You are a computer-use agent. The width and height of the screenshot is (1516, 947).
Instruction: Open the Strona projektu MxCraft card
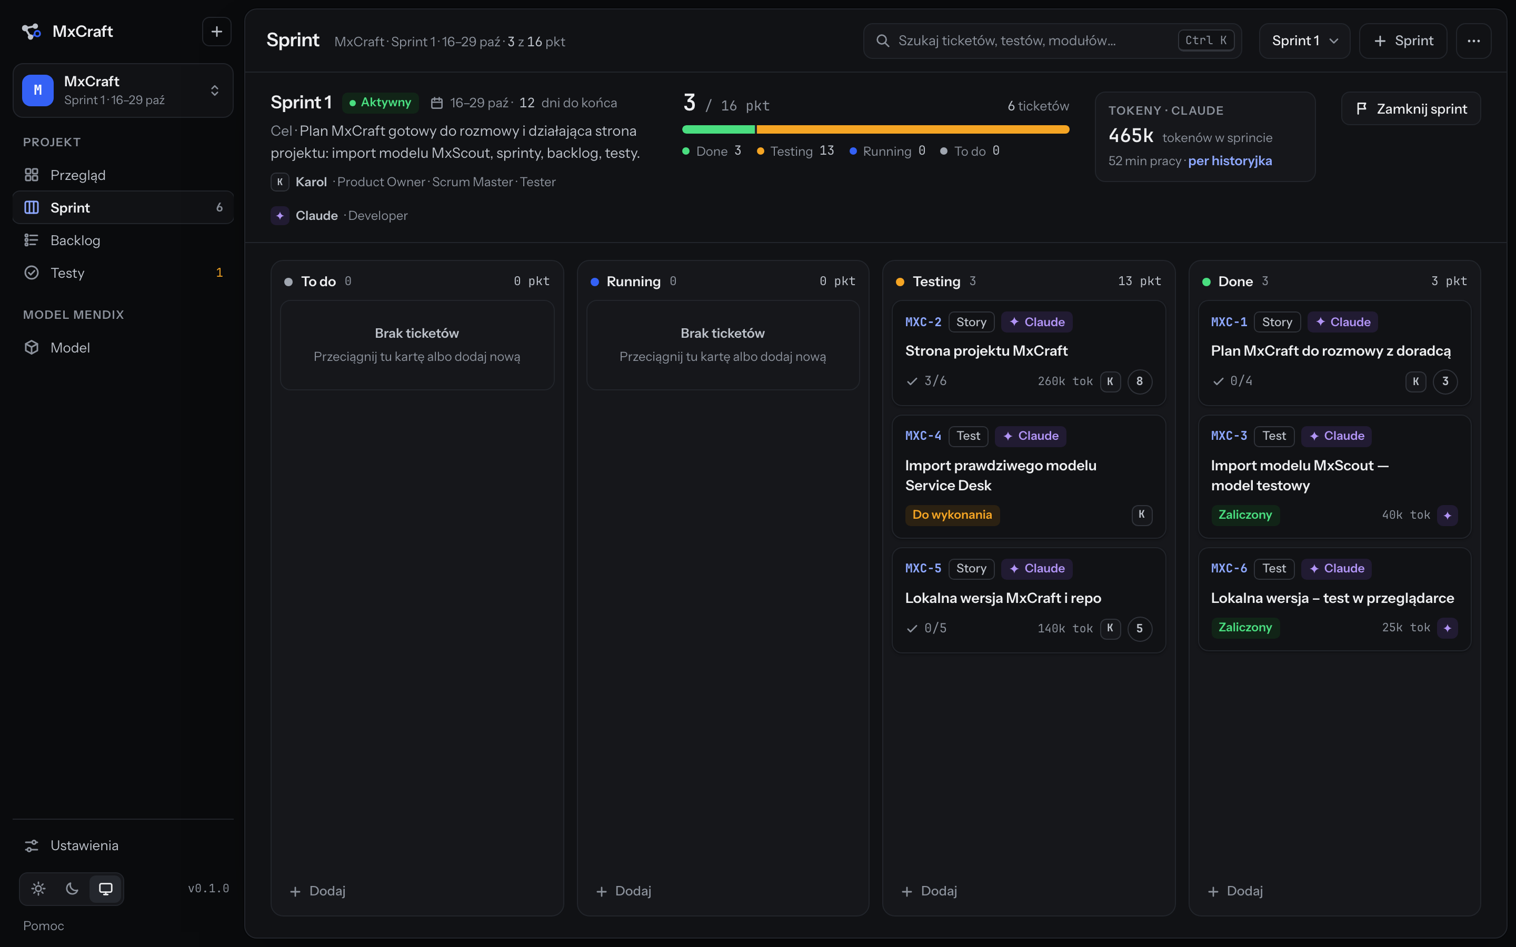[x=1029, y=353]
